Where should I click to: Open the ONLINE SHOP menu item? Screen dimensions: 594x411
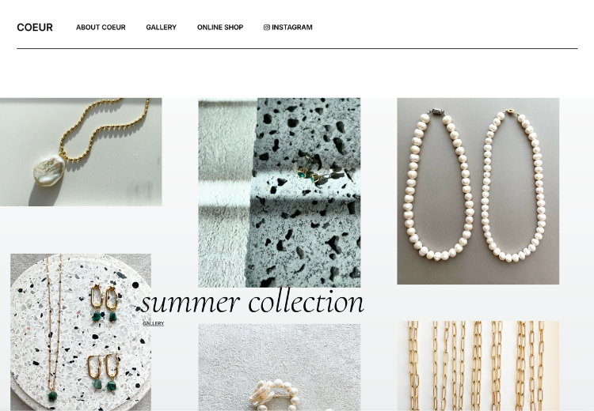220,27
